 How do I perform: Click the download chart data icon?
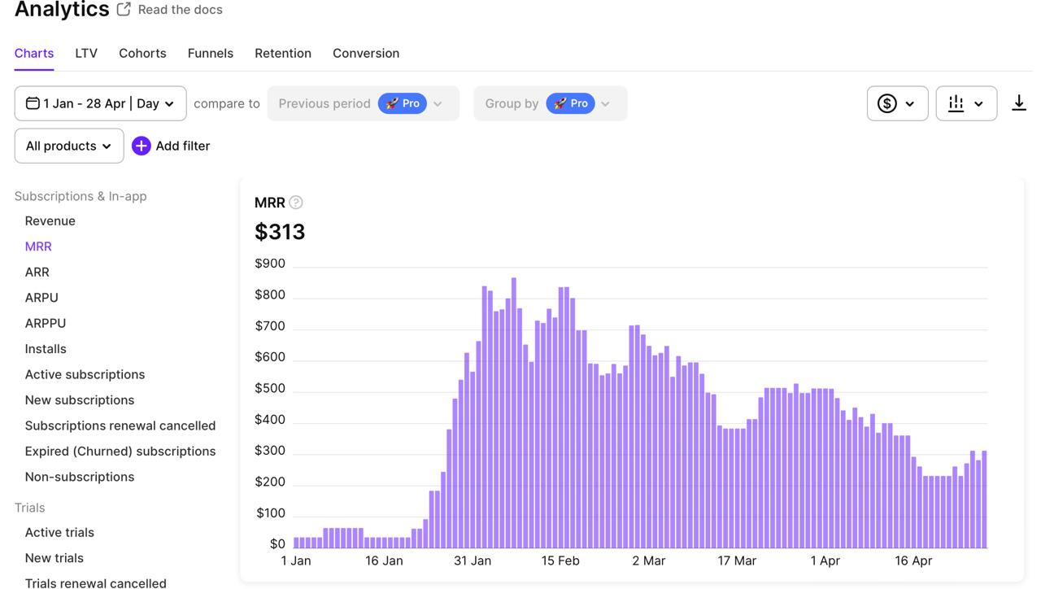(x=1018, y=103)
